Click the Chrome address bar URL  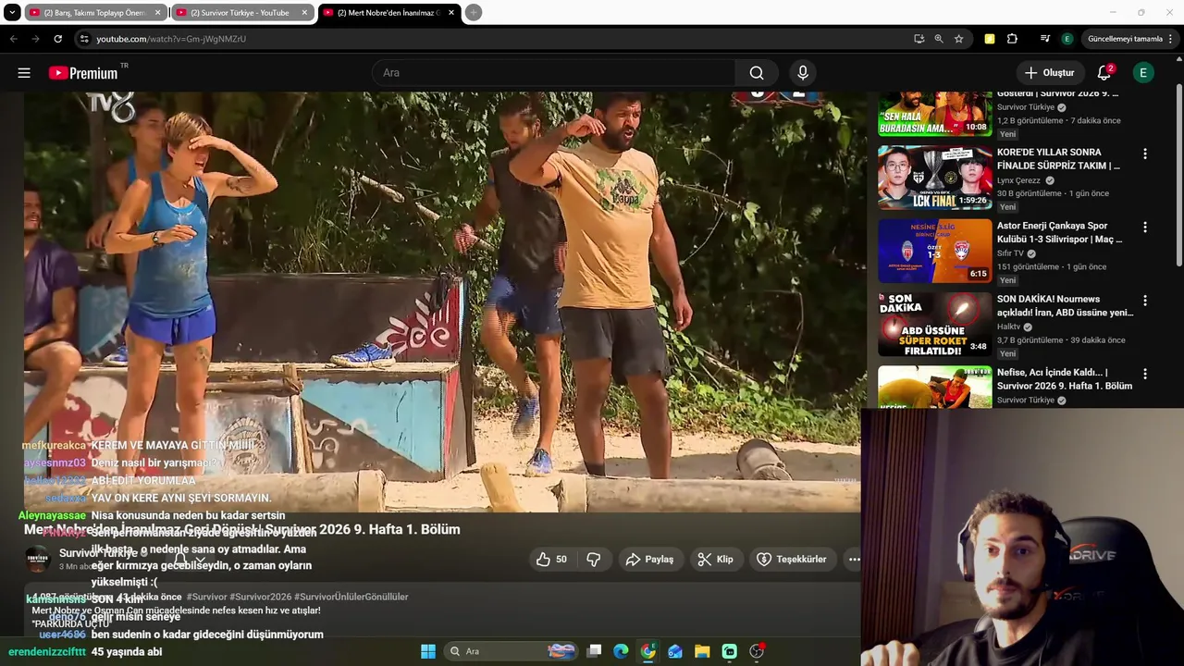click(171, 39)
